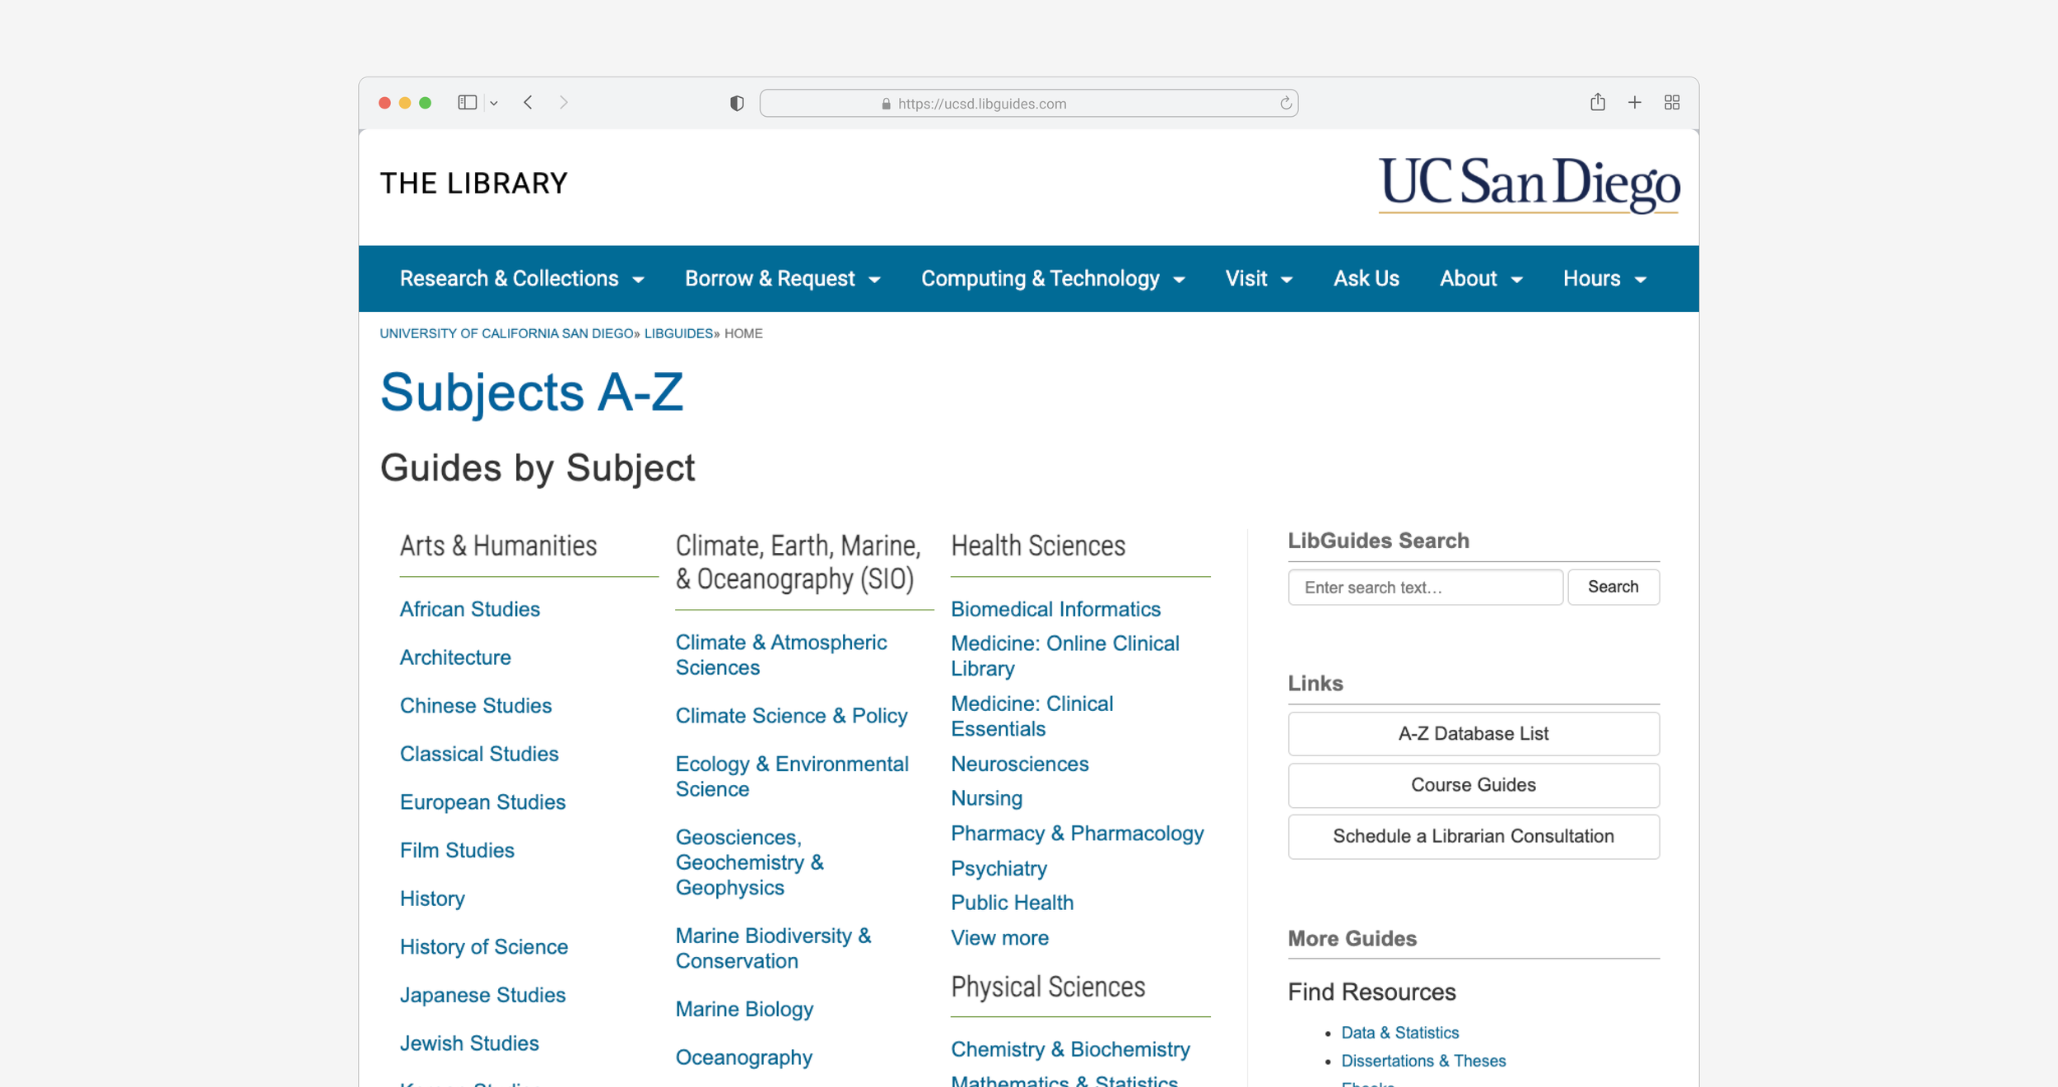
Task: Open the Borrow & Request dropdown
Action: [x=782, y=279]
